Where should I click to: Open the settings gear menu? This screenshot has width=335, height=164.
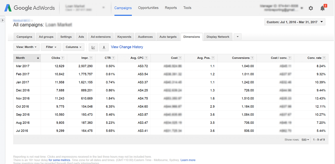coord(311,8)
